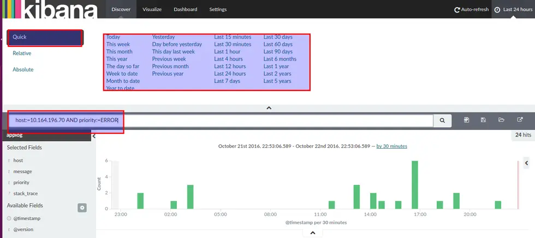
Task: Choose the Yesterday quick range
Action: [x=163, y=37]
